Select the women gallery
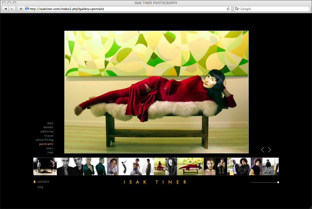312x209 pixels. tap(48, 127)
